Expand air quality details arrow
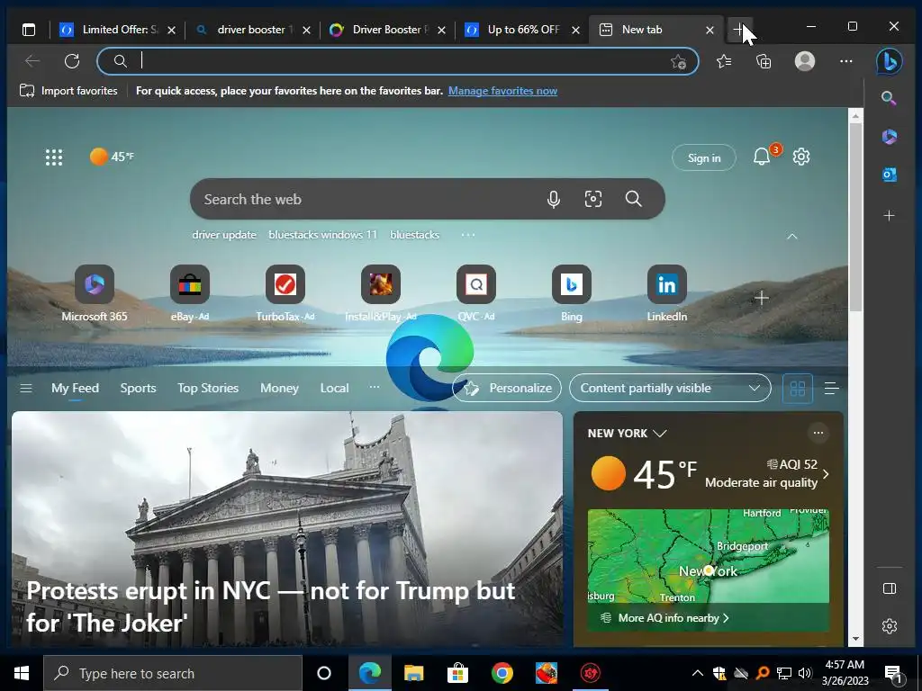This screenshot has height=691, width=922. [826, 473]
